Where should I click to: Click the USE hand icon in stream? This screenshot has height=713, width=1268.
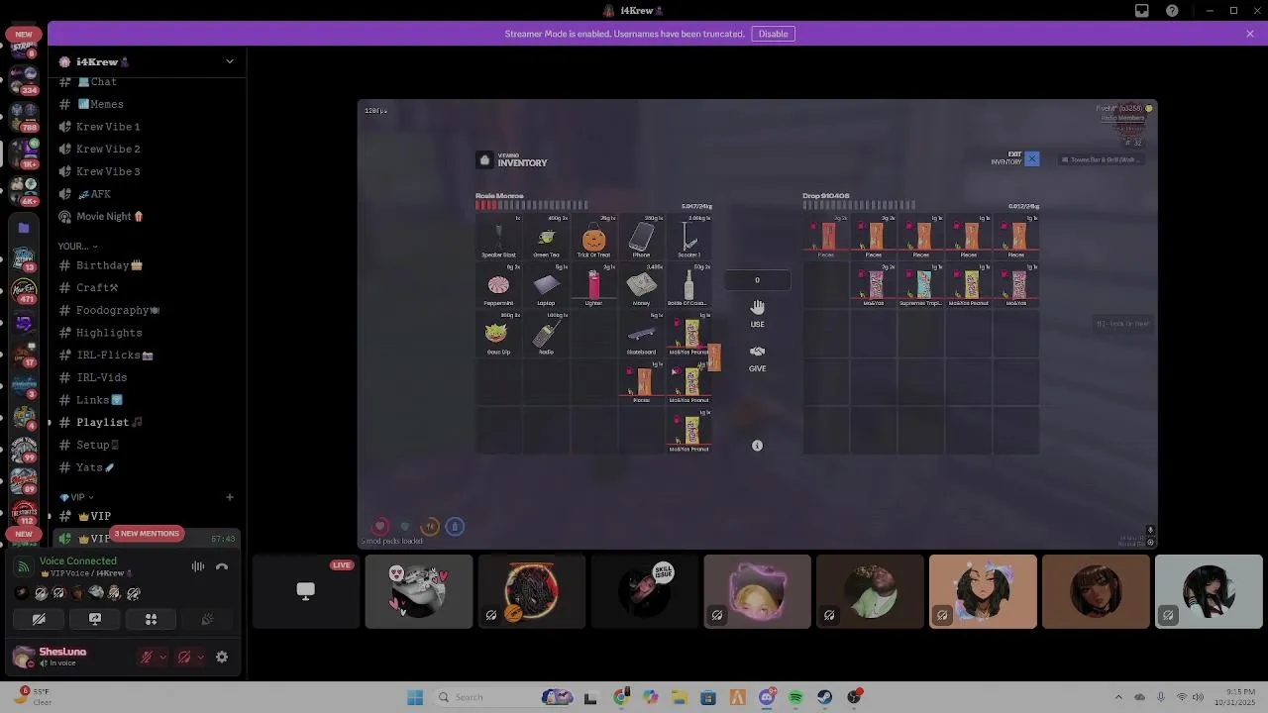tap(757, 307)
